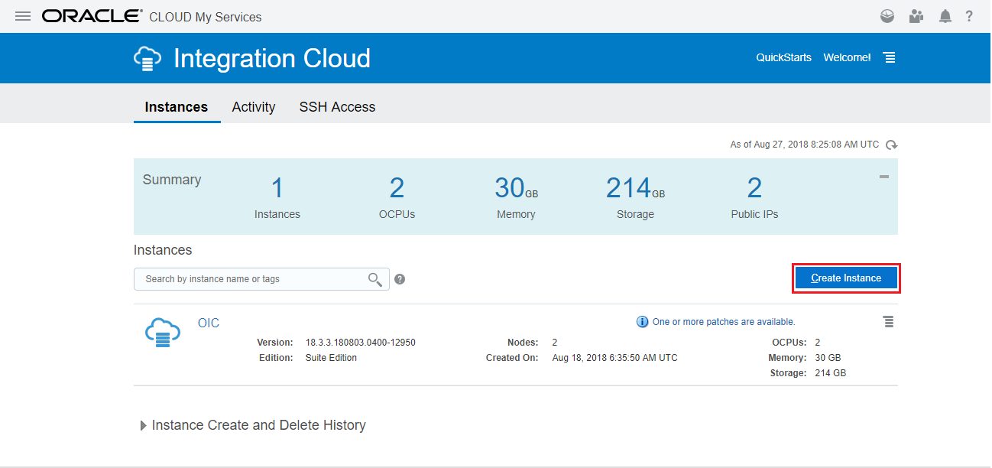The width and height of the screenshot is (992, 468).
Task: Expand Instance Create and Delete History
Action: [x=144, y=426]
